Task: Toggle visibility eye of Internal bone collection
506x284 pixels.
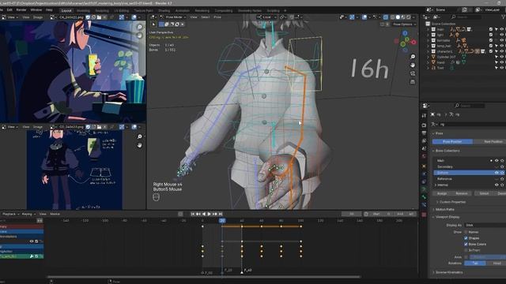Action: [497, 185]
